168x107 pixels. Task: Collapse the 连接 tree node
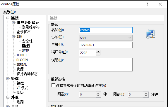tap(8, 18)
